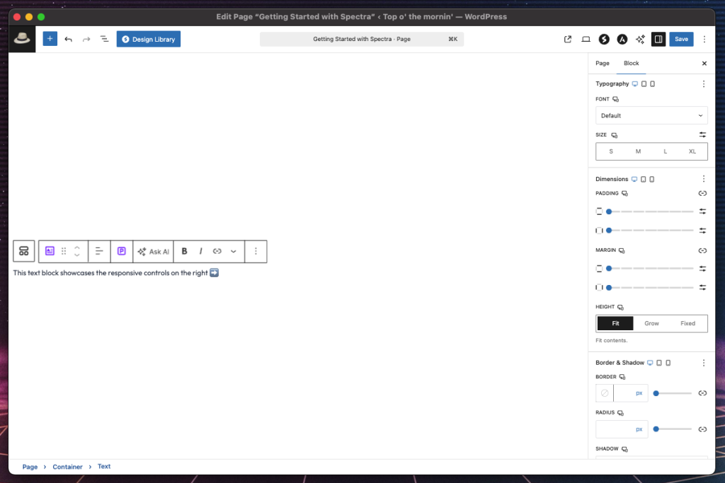Toggle bold formatting in the block toolbar
725x483 pixels.
[185, 251]
